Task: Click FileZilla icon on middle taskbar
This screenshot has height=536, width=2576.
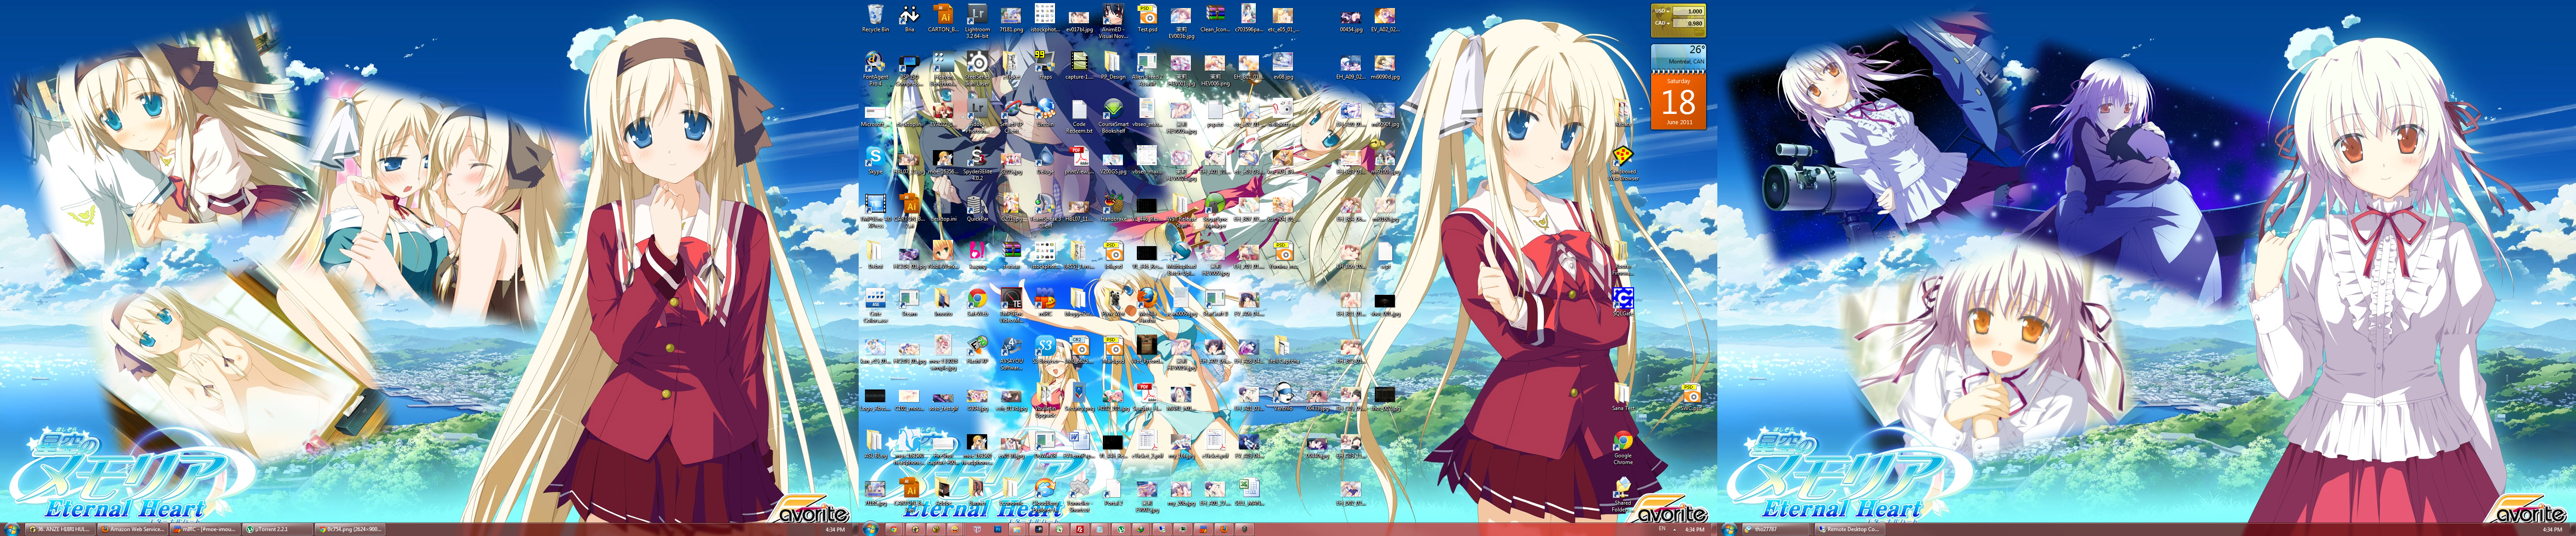Action: click(1080, 529)
